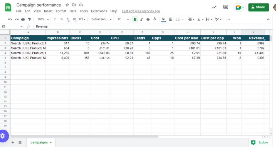The height and width of the screenshot is (147, 276).
Task: Redo the last action
Action: pyautogui.click(x=16, y=19)
